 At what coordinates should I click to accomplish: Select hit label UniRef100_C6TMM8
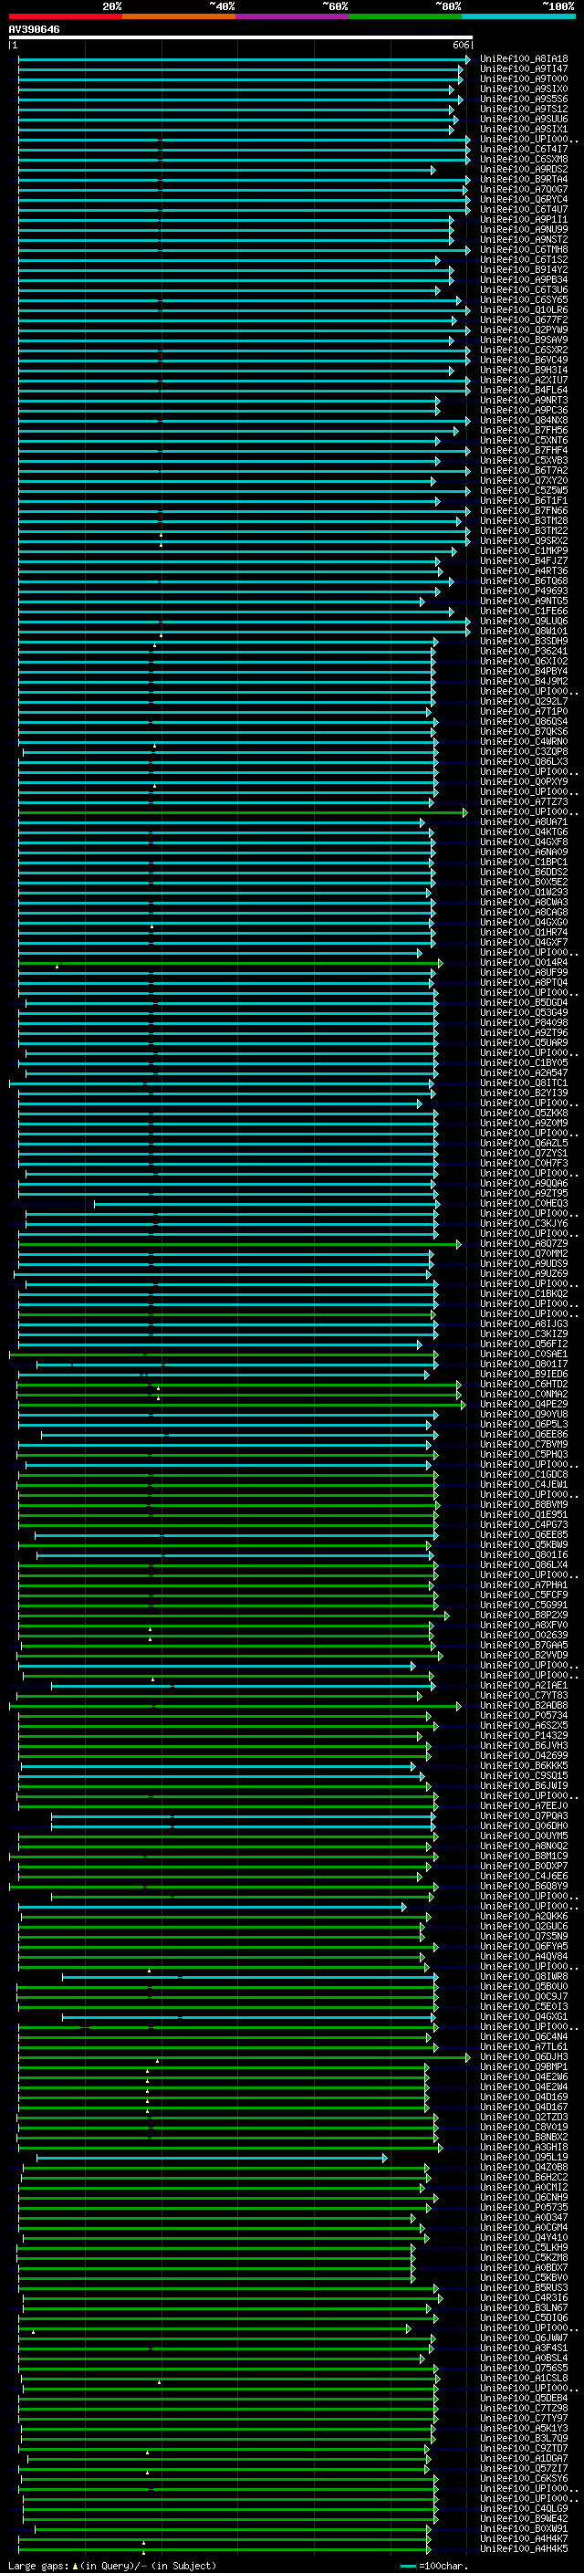524,250
